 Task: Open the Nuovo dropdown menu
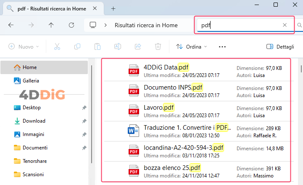24,46
